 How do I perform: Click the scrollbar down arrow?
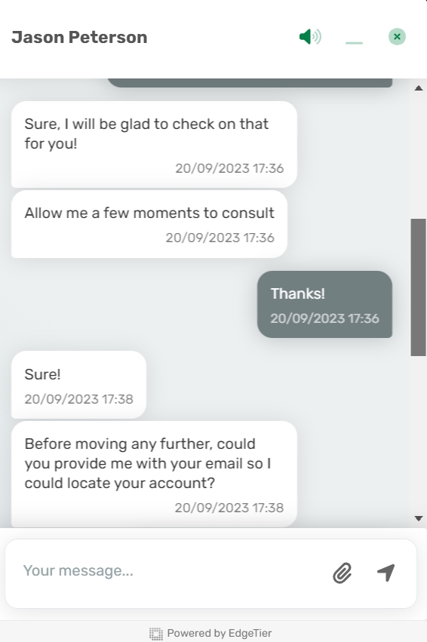[419, 518]
